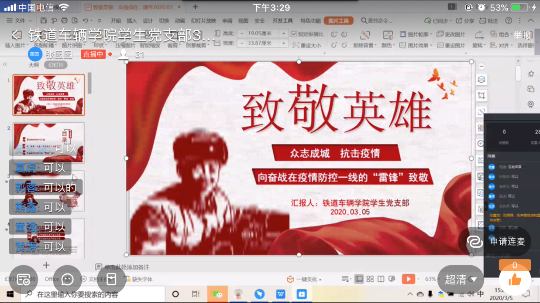Switch to the 动画 ribbon tab
540x303 pixels.
coord(180,21)
